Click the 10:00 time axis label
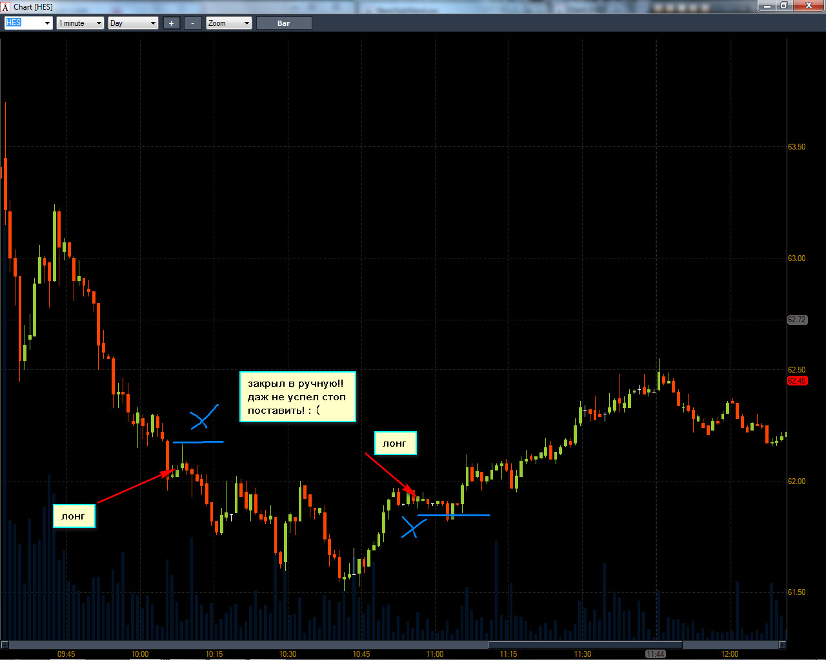The height and width of the screenshot is (660, 826). point(140,654)
